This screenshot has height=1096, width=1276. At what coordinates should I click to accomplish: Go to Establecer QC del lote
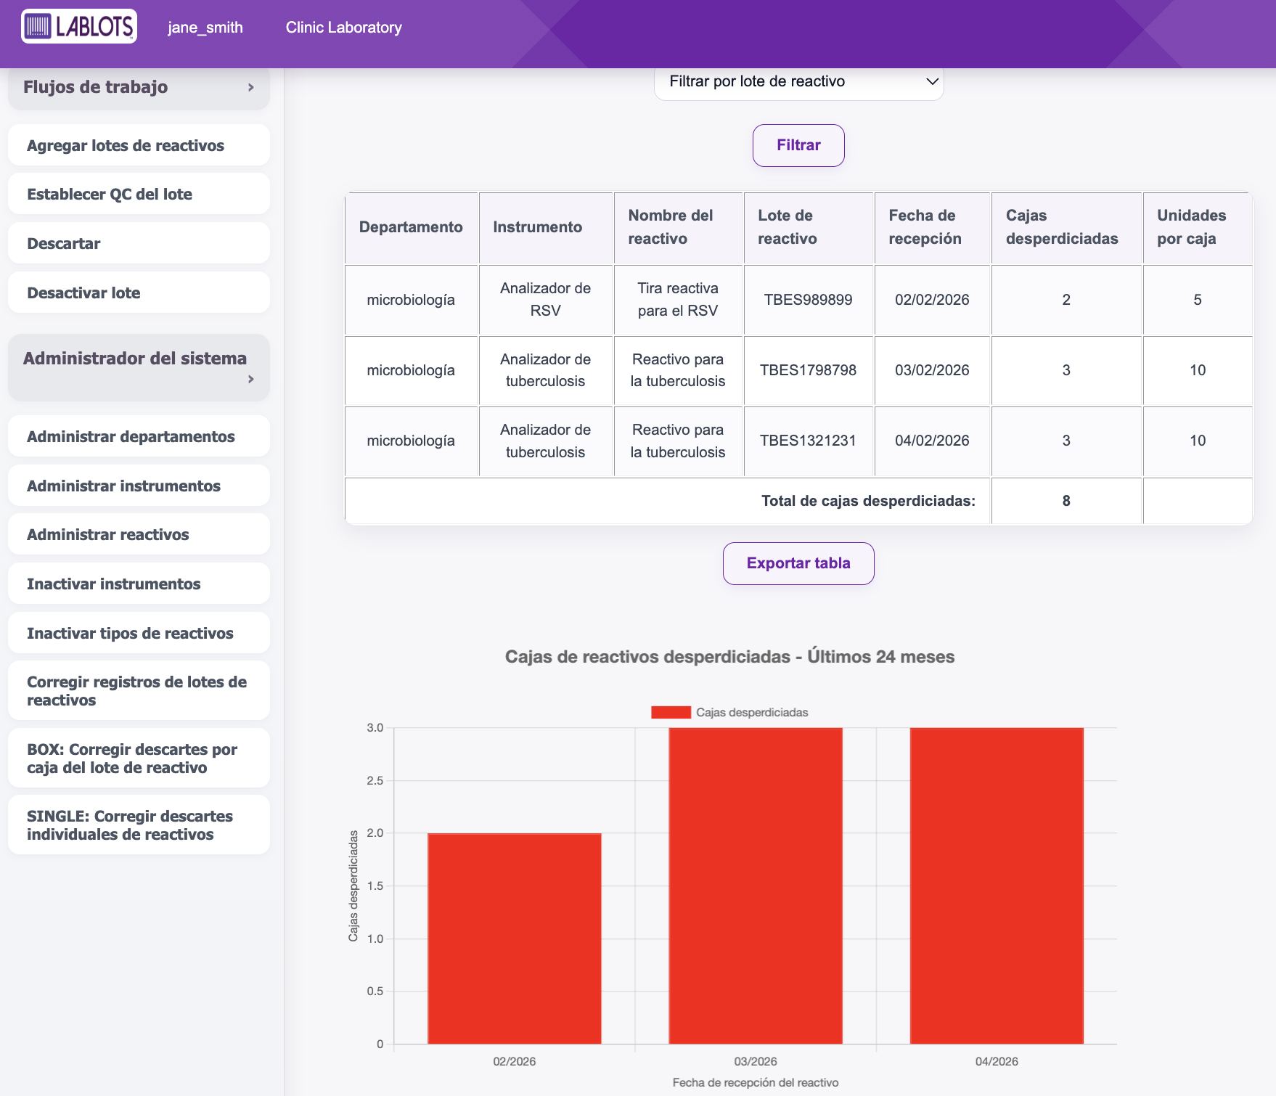coord(139,194)
